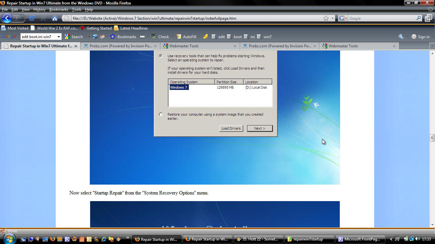435x244 pixels.
Task: Select "Restore your computer" radio option
Action: click(161, 114)
